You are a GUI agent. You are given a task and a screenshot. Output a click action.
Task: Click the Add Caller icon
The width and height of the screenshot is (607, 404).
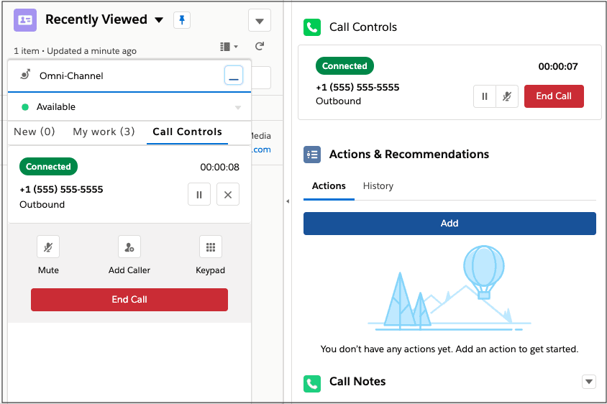129,247
